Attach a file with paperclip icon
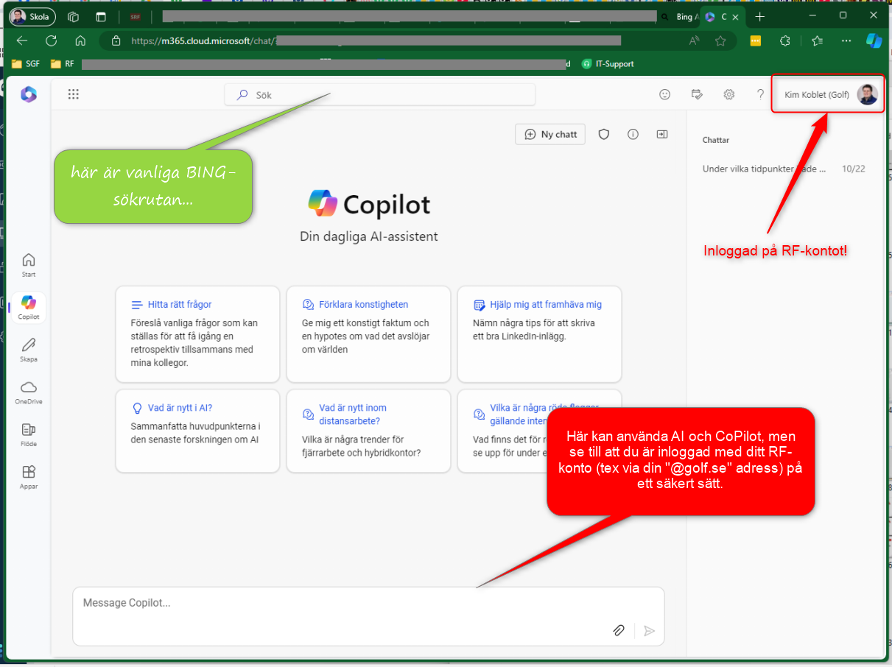892x667 pixels. [x=619, y=630]
